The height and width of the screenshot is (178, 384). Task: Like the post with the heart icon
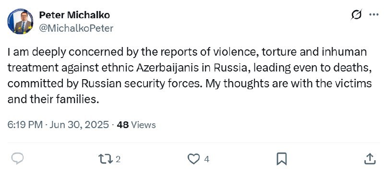[193, 159]
